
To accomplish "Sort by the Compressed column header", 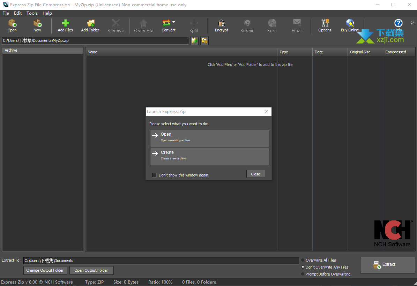I will (x=399, y=52).
